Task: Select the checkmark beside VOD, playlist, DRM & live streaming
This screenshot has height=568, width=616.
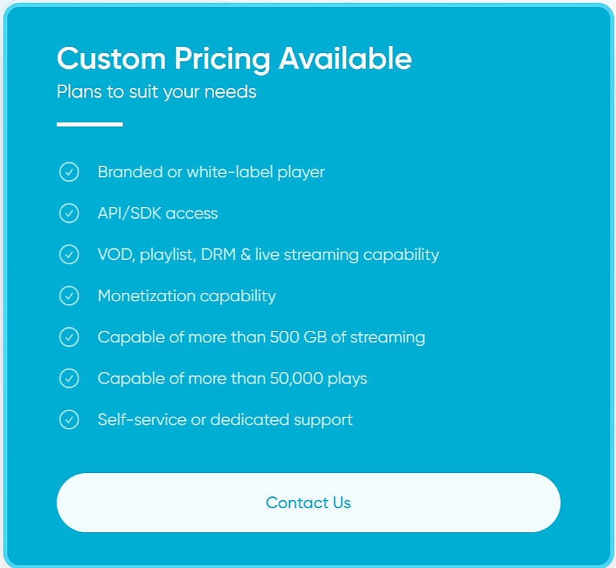Action: click(x=69, y=254)
